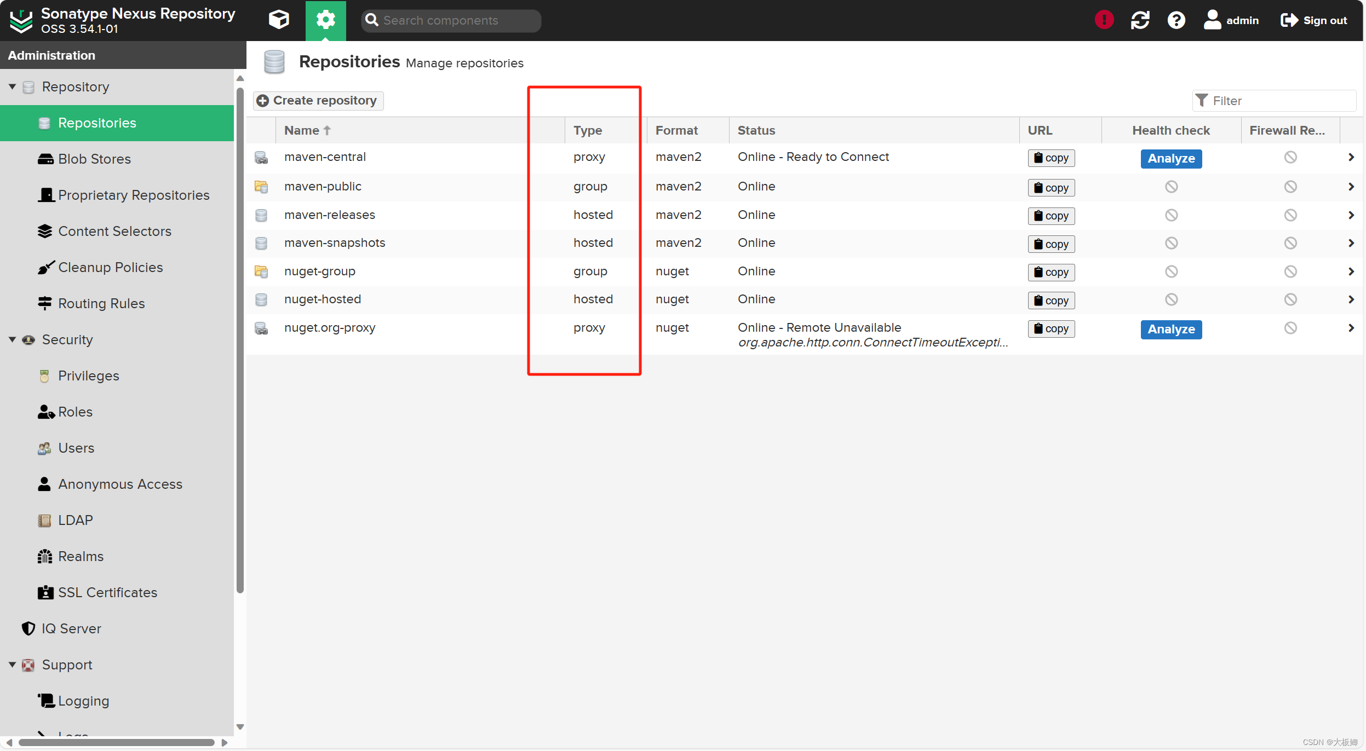Sort by the Name column header
This screenshot has width=1366, height=751.
coord(420,130)
